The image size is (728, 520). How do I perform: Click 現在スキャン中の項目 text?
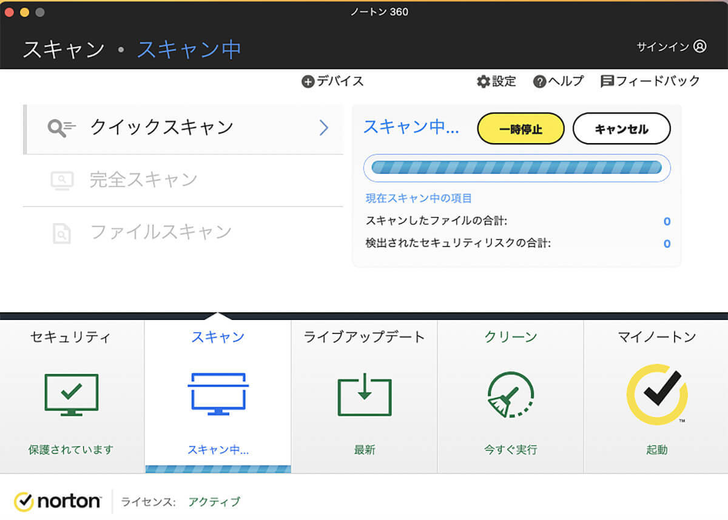(x=419, y=198)
